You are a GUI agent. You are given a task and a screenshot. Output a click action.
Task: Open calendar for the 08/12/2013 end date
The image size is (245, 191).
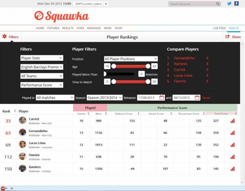(197, 98)
